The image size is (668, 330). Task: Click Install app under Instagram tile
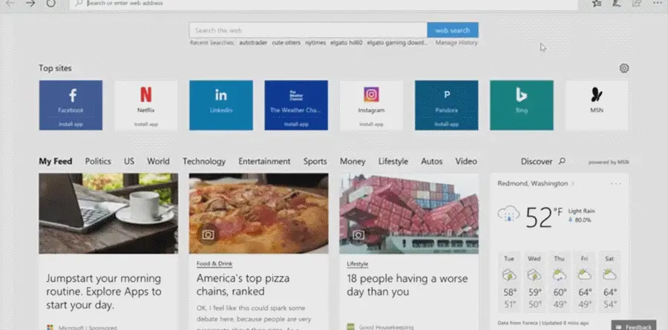tap(371, 125)
